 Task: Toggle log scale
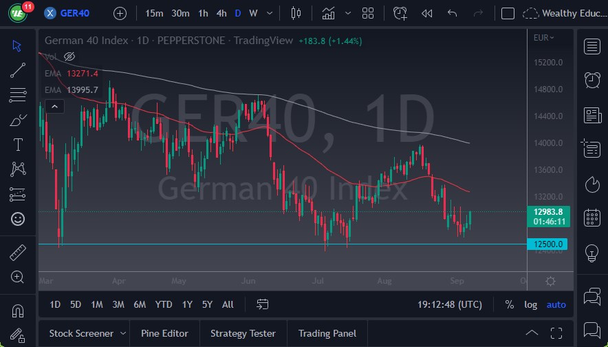click(530, 304)
